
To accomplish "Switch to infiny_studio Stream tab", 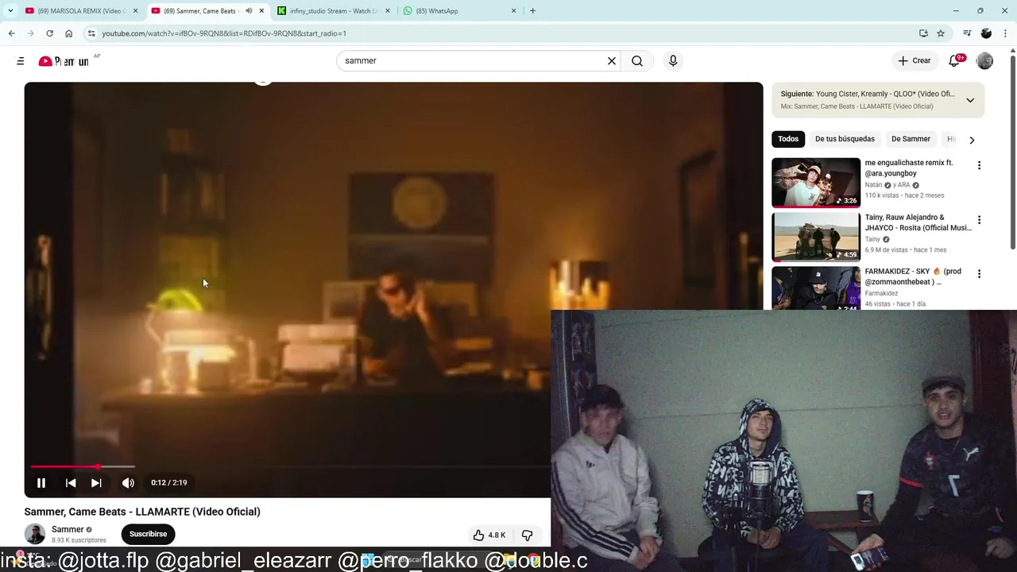I will (x=334, y=11).
